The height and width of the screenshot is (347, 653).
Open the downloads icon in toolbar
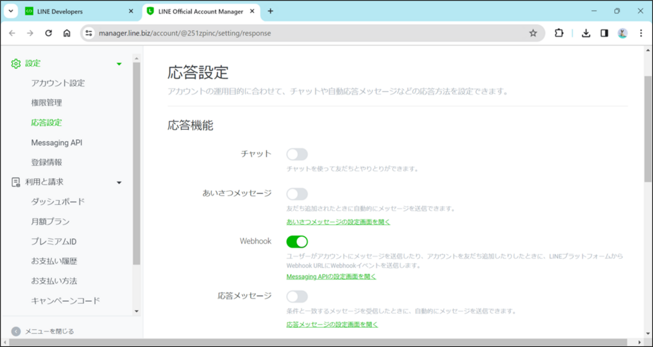click(x=586, y=33)
